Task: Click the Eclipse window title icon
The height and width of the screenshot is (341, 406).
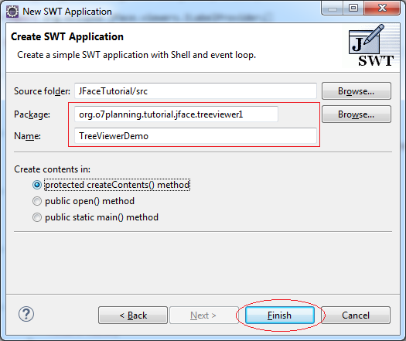Action: pyautogui.click(x=12, y=12)
